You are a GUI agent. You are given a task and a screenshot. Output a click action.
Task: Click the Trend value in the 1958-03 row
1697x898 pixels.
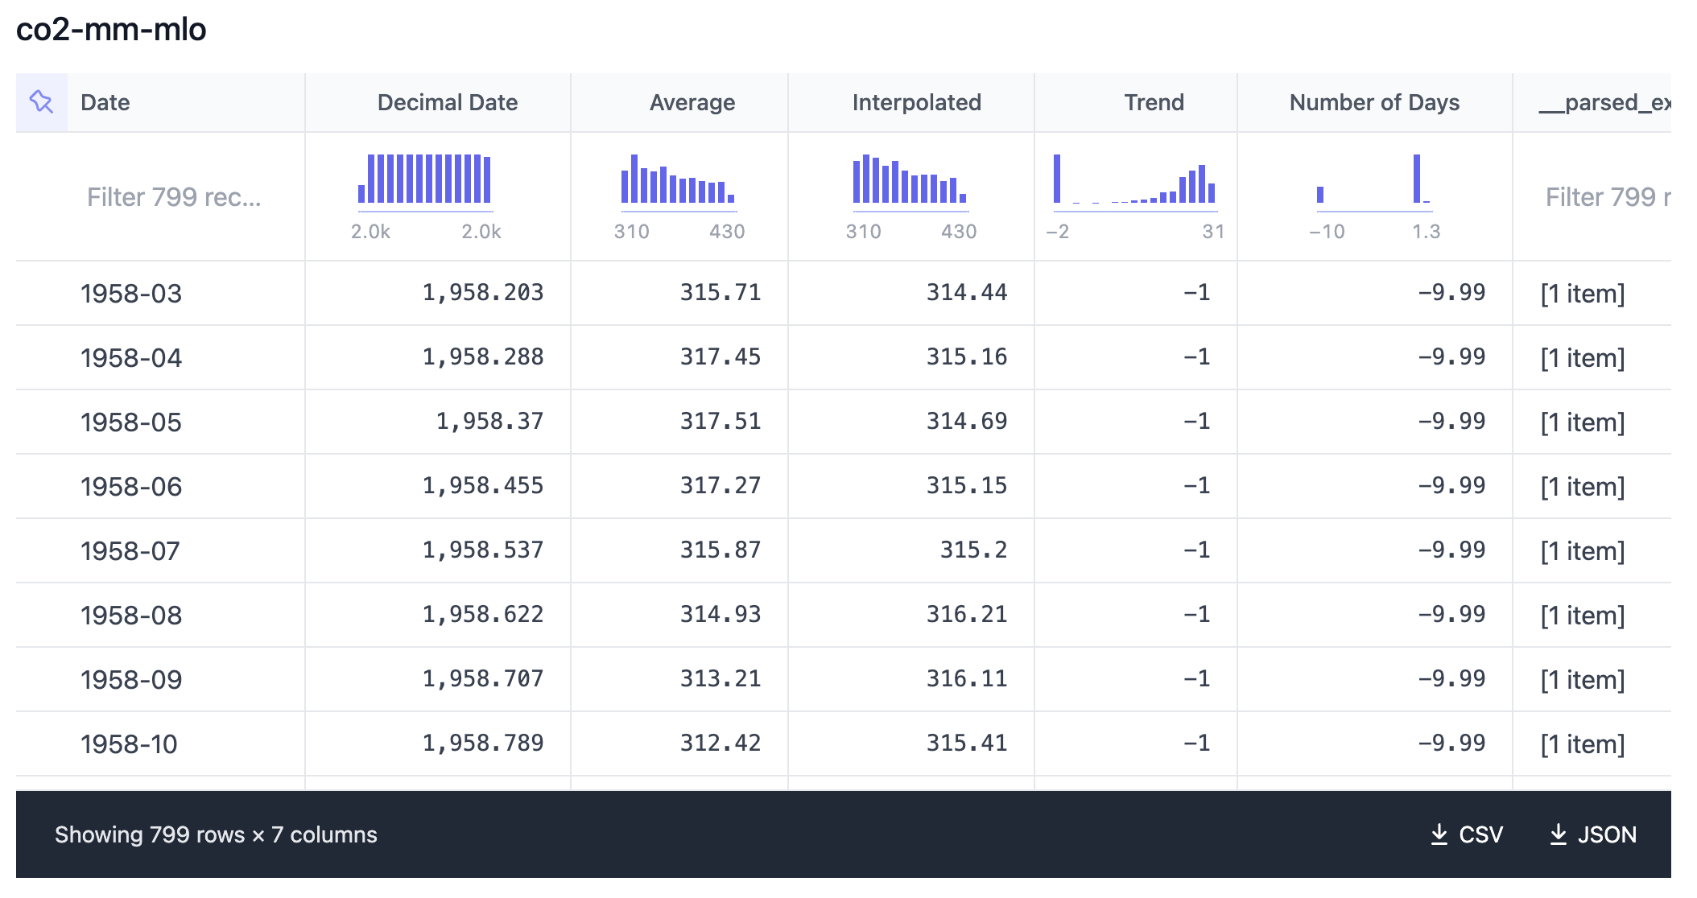1197,292
